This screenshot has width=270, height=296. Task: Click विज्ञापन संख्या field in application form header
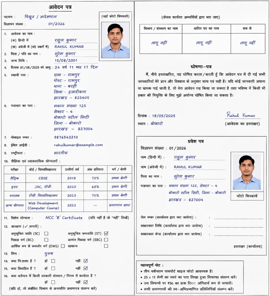tap(56, 24)
